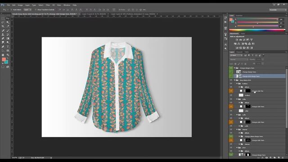Collapse the sleeves group

[x=237, y=130]
